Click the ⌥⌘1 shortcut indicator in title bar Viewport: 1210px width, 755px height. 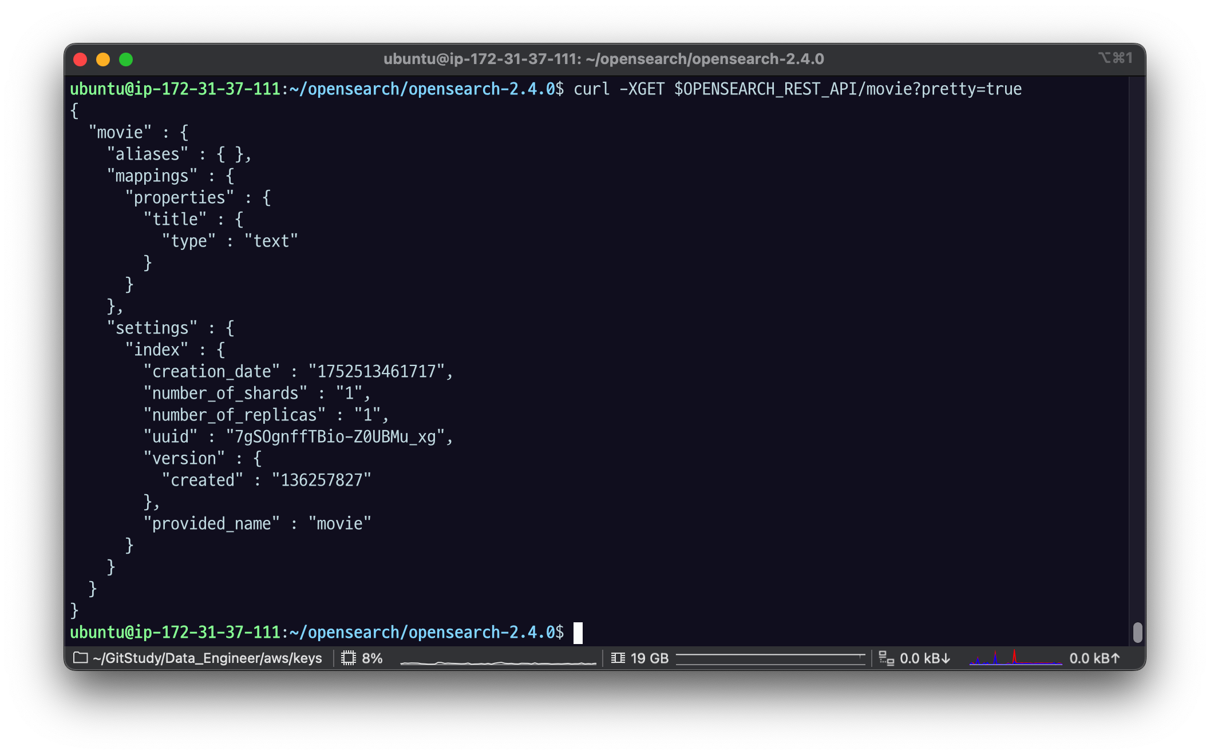(1114, 58)
